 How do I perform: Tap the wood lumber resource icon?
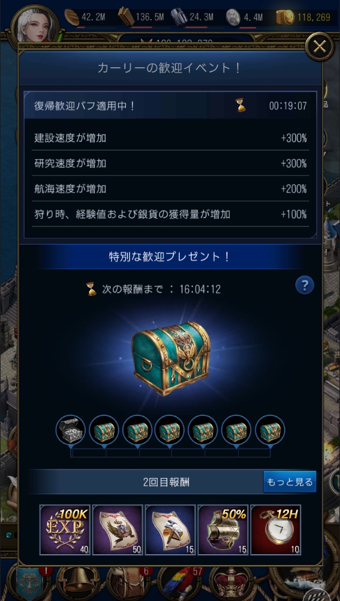point(126,17)
